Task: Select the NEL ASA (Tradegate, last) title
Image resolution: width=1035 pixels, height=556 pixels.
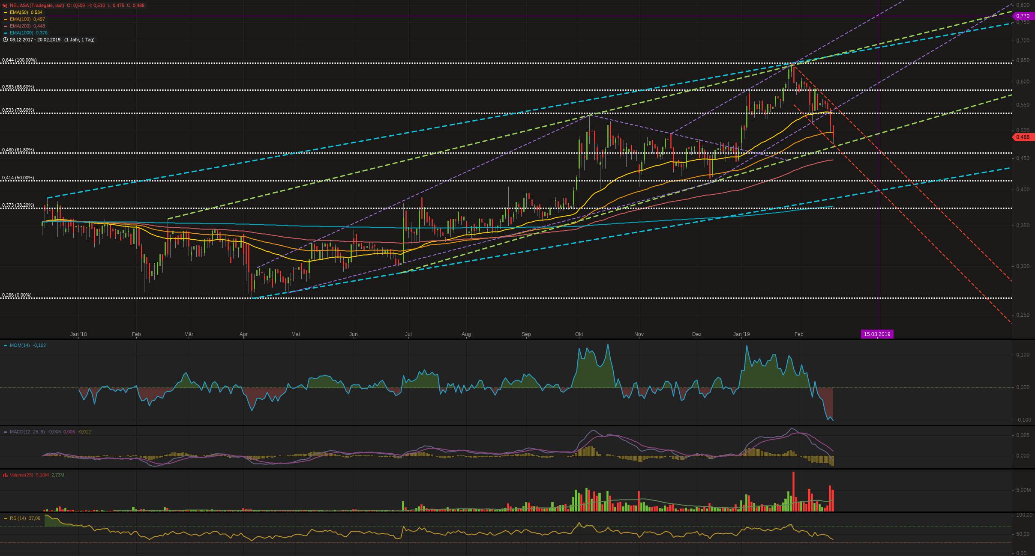Action: [37, 6]
